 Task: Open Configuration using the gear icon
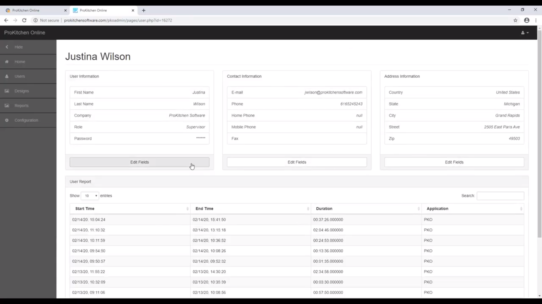[x=7, y=120]
